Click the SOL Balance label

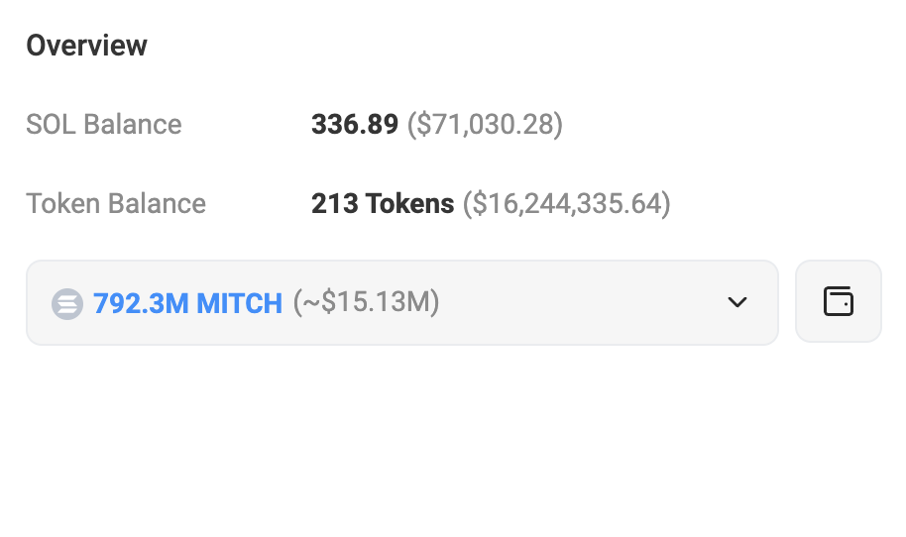click(104, 125)
